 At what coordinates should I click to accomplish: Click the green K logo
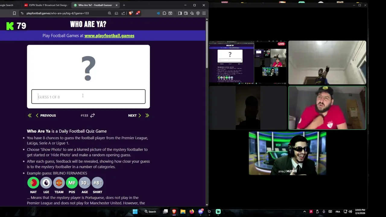pos(10,26)
